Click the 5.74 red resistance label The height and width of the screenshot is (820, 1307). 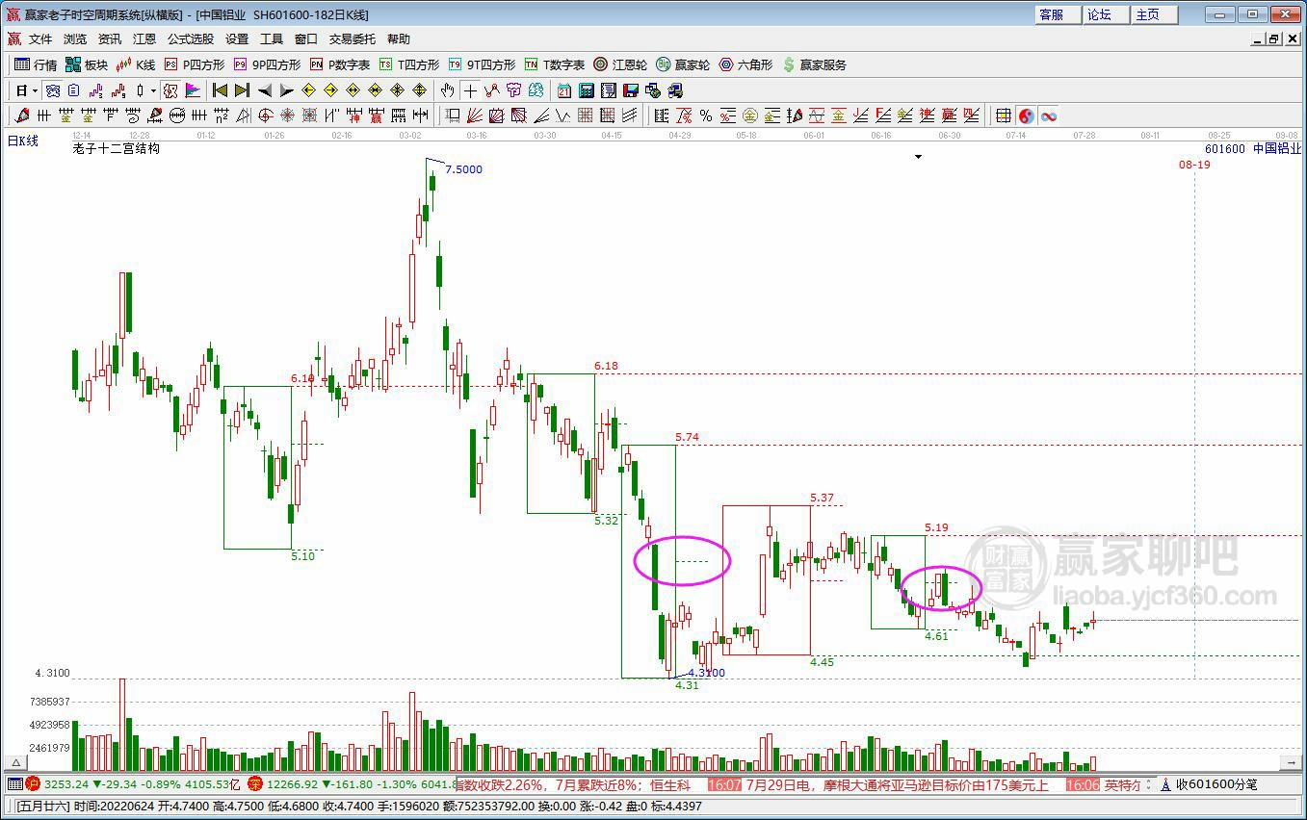(687, 437)
